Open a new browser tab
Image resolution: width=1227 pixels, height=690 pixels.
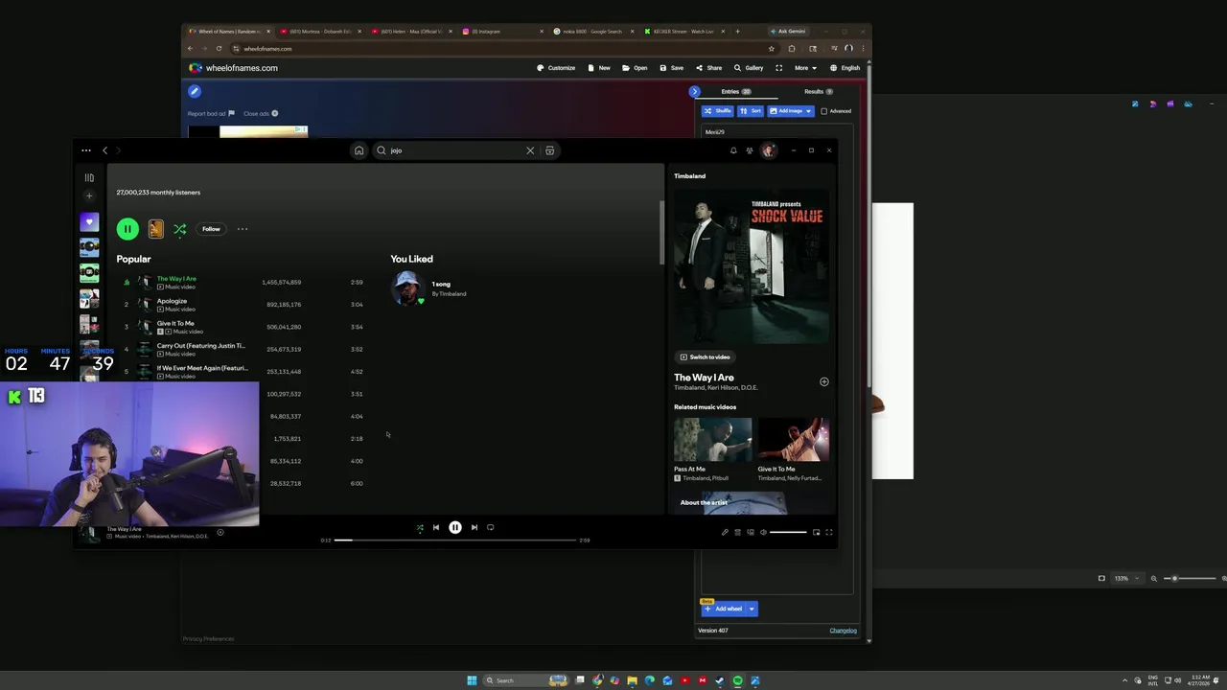click(737, 32)
